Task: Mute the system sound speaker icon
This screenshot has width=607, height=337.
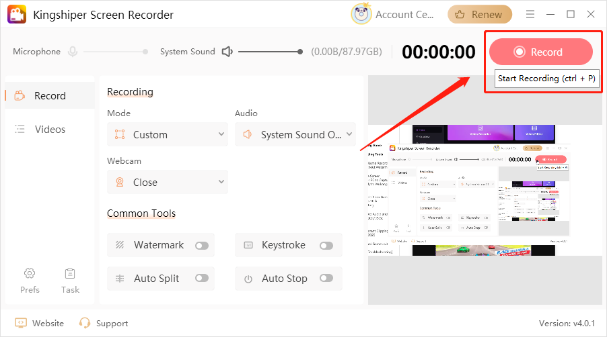Action: pyautogui.click(x=227, y=51)
